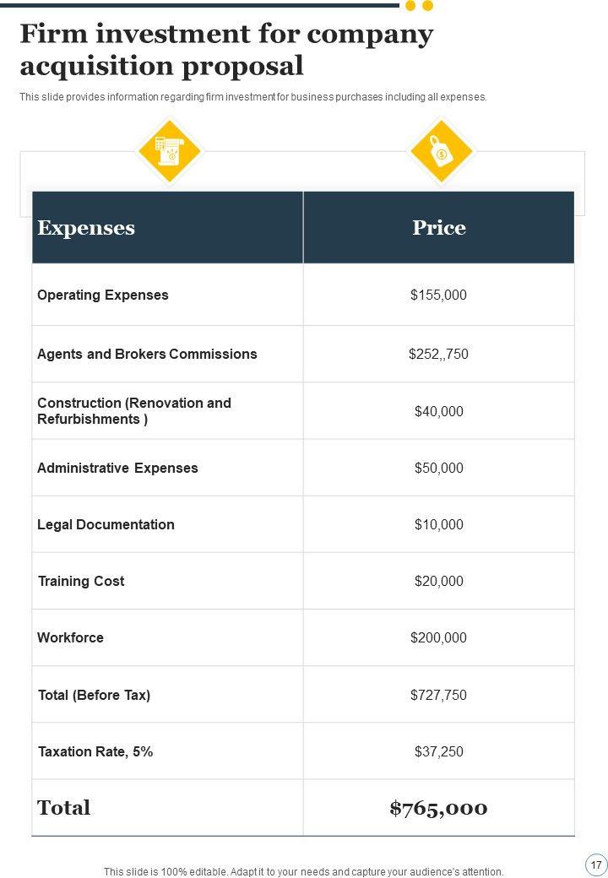608x878 pixels.
Task: Select the Total (Before Tax) label
Action: (x=94, y=695)
